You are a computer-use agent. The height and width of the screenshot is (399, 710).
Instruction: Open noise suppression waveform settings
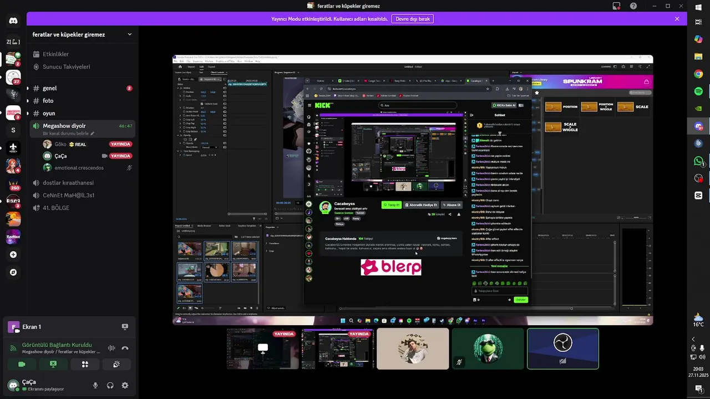111,348
